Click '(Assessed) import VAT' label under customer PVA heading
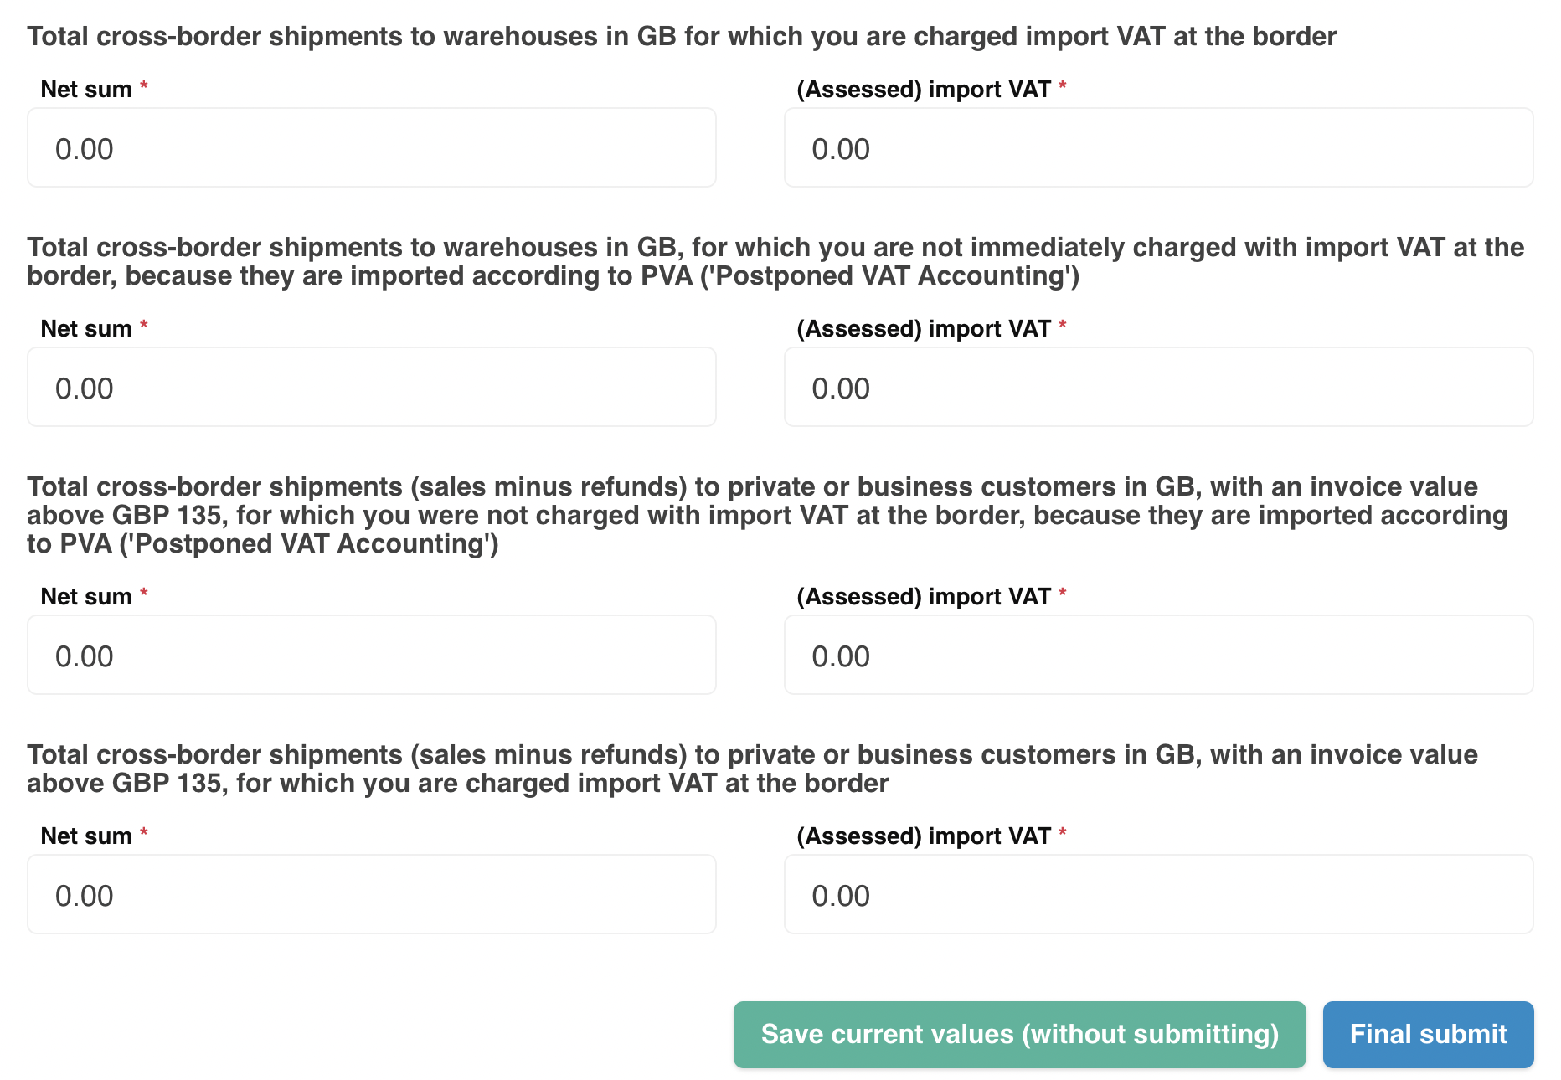The image size is (1561, 1080). click(x=923, y=596)
